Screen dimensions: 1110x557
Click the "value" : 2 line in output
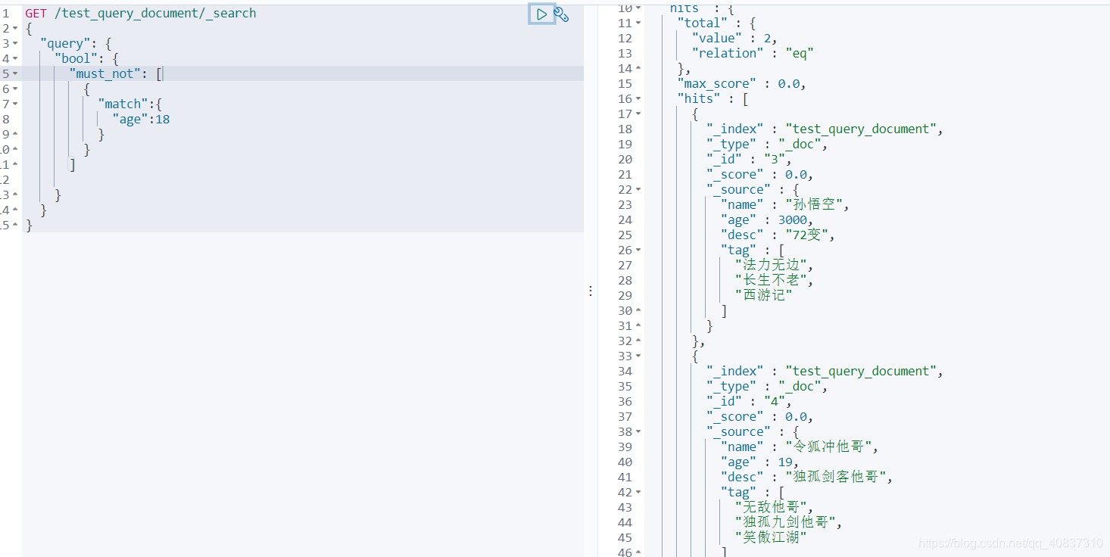pos(734,38)
